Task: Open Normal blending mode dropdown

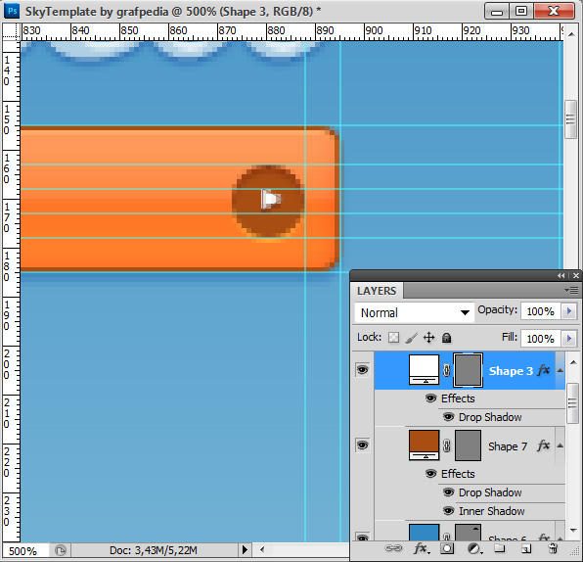Action: coord(415,312)
